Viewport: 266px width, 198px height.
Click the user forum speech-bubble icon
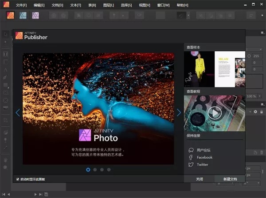[191, 150]
